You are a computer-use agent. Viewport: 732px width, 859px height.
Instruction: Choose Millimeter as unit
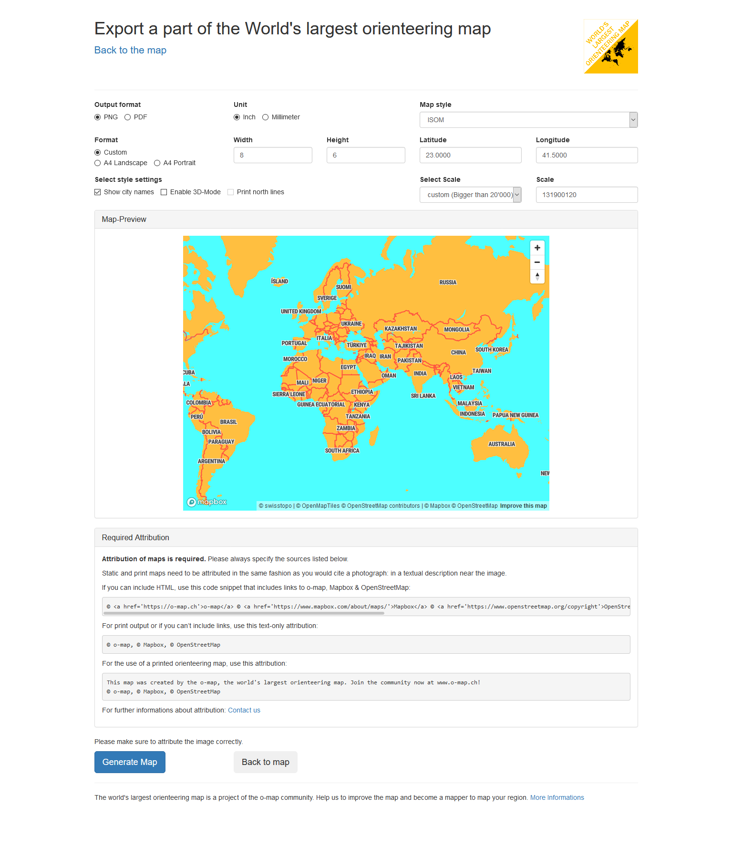click(266, 117)
